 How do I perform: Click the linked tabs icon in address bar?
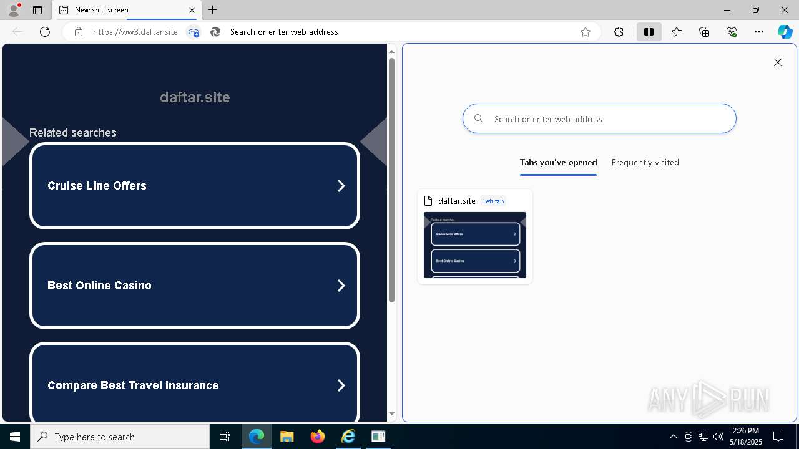(194, 32)
